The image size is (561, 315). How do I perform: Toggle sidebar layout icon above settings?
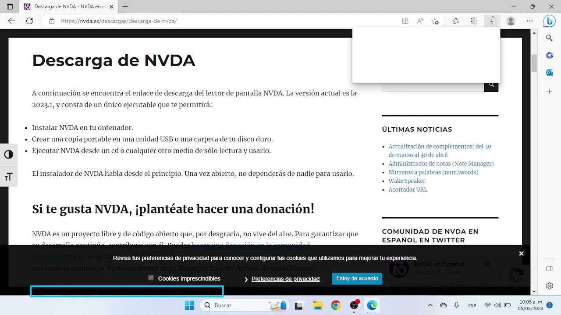[x=550, y=268]
